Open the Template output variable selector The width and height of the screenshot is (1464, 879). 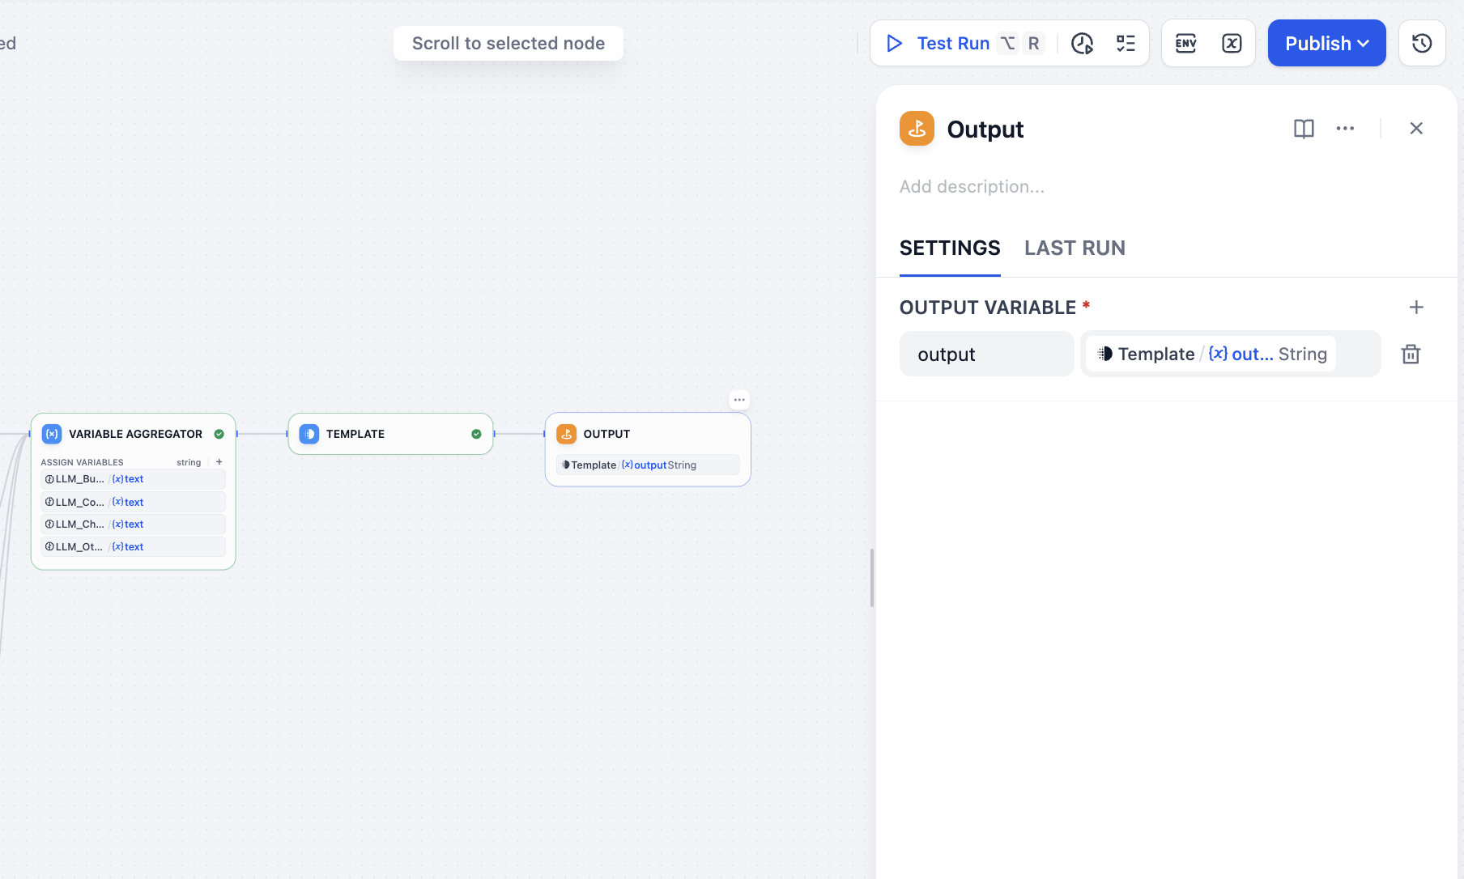tap(1212, 355)
